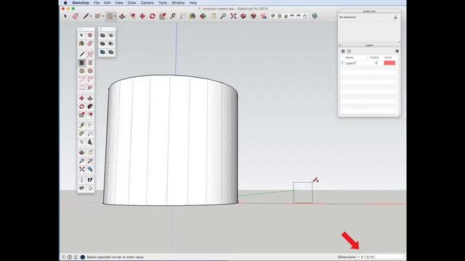Viewport: 465px width, 261px height.
Task: Activate the Walk tool (footprints) in palette
Action: coord(90,180)
